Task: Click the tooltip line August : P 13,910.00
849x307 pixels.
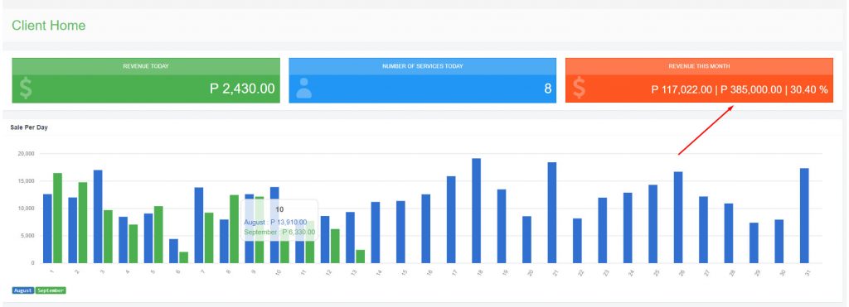Action: (275, 222)
